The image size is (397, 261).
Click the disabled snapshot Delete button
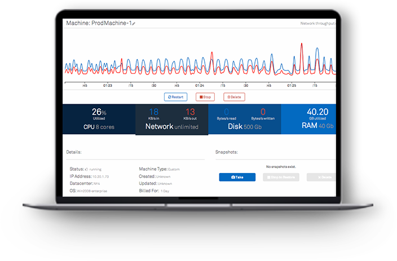[x=321, y=177]
